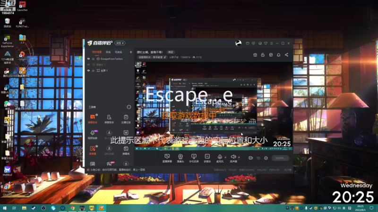Toggle lock on the 全屏 1 source
This screenshot has width=378, height=212.
coord(93,70)
